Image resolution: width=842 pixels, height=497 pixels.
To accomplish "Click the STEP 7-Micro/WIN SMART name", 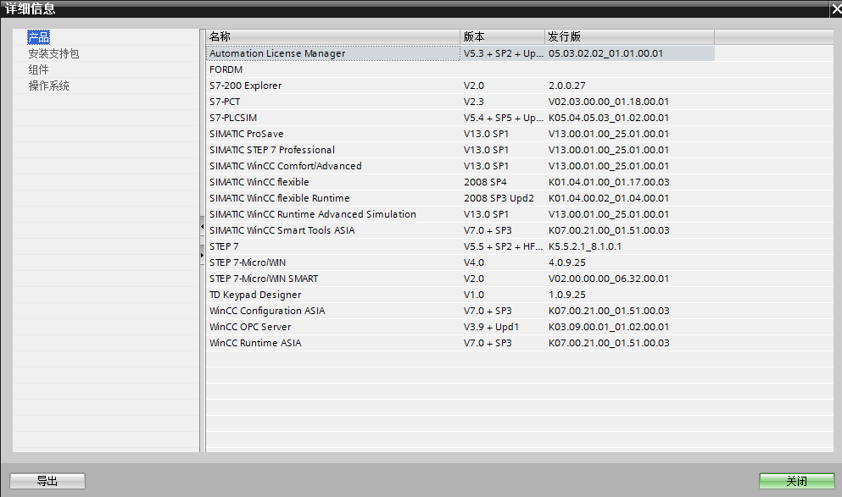I will click(x=264, y=279).
